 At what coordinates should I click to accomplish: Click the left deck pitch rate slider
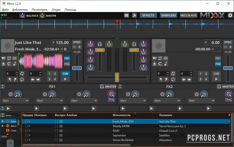click(77, 68)
